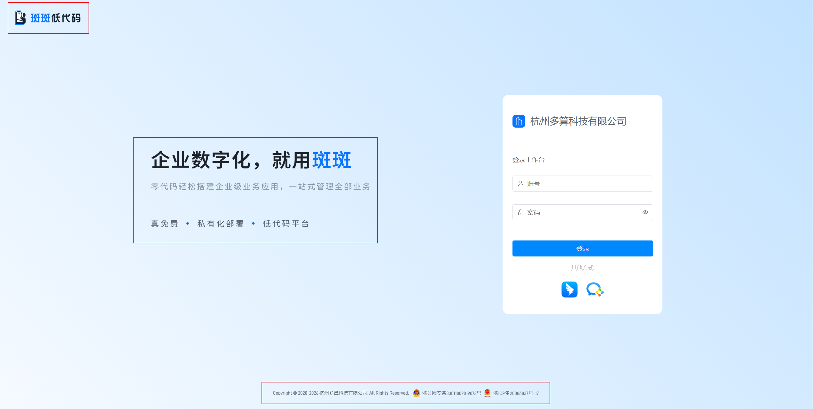Click the police badge icon in footer
Screen dimensions: 813x409
coord(416,393)
